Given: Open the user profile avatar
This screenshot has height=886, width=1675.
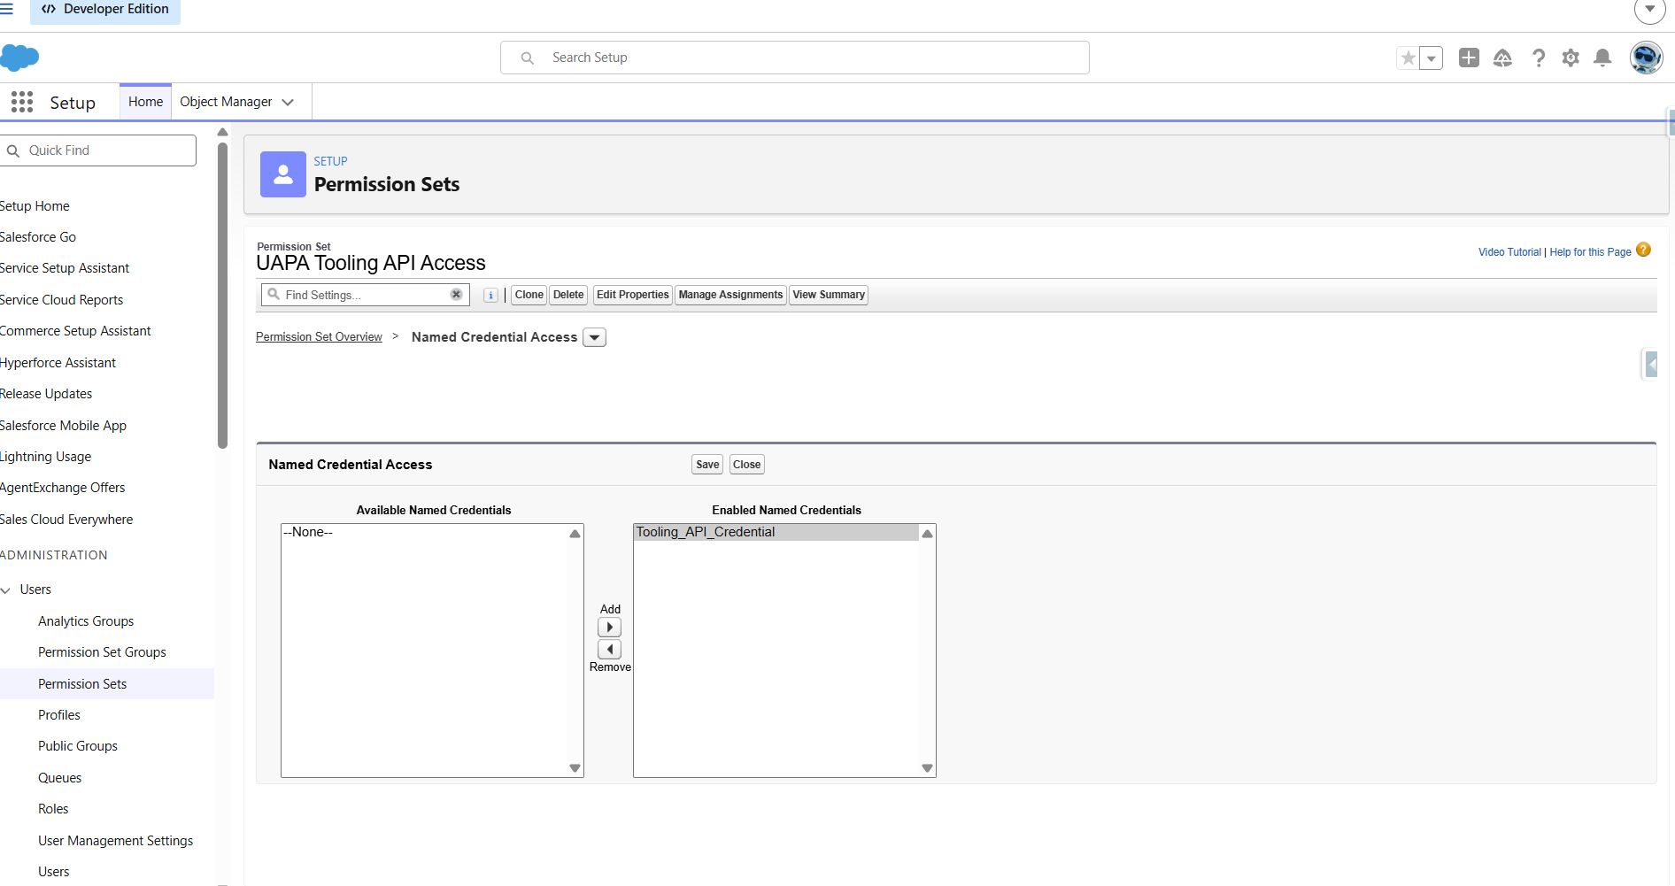Looking at the screenshot, I should click(x=1647, y=58).
